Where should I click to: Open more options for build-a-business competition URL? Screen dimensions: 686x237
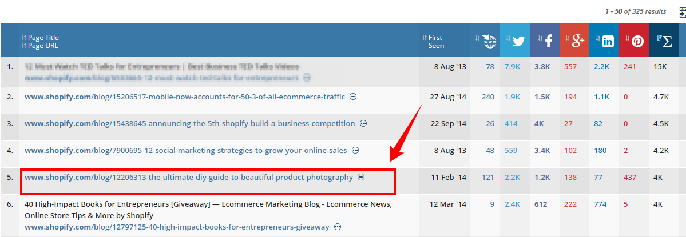(363, 123)
